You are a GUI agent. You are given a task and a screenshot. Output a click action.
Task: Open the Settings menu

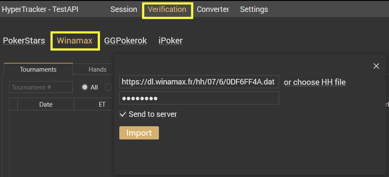coord(254,9)
